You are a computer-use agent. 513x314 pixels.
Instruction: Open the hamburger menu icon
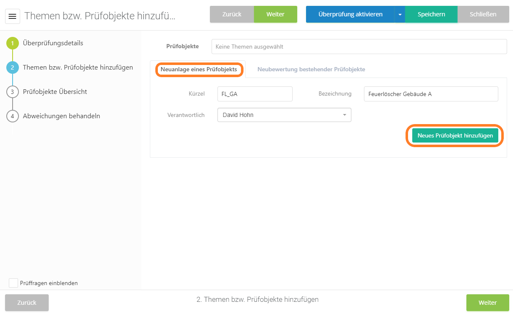[x=13, y=16]
